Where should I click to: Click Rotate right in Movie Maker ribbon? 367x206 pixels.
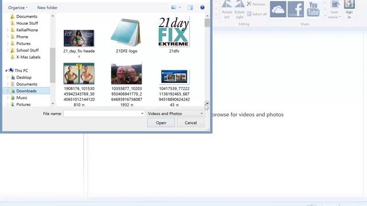tap(240, 10)
